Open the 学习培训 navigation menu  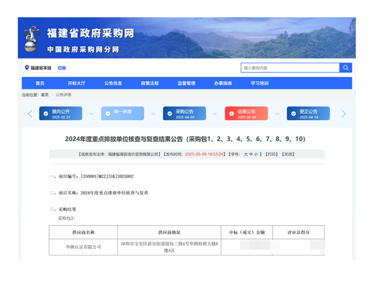[x=260, y=84]
